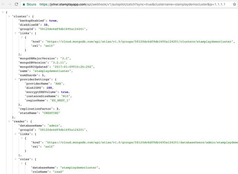Click the "backupEnabled" true value

point(53,20)
